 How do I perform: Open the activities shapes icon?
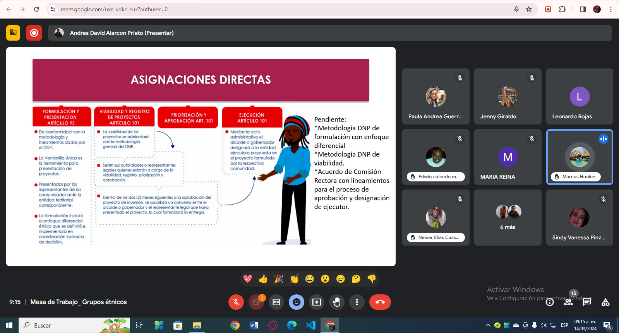[x=605, y=302]
